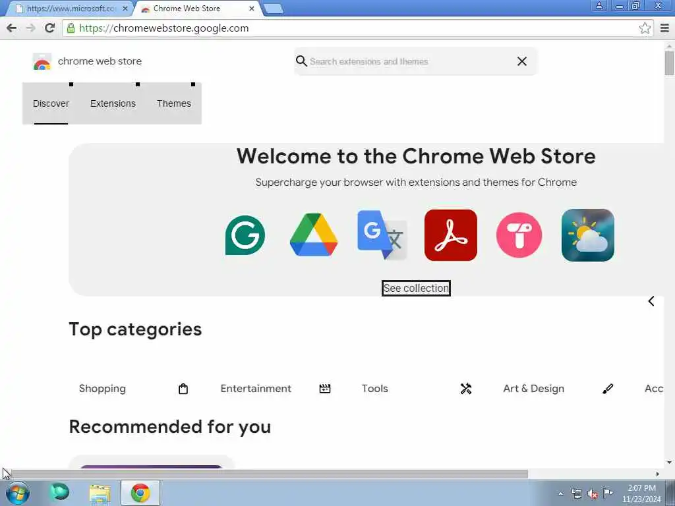Clear the search box with the X
Screen dimensions: 675x506
pyautogui.click(x=522, y=61)
